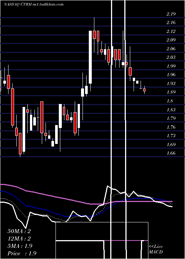This screenshot has height=259, width=185.
Task: Click the 2.03 price axis value
Action: (x=171, y=57)
